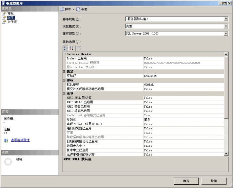The height and width of the screenshot is (188, 233).
Task: Click the progress spinner icon
Action: click(8, 162)
